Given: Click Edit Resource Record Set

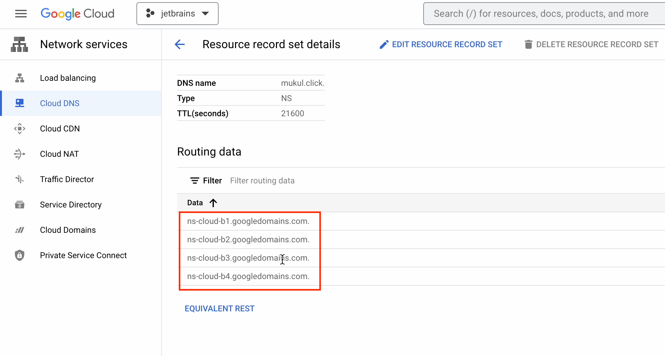Looking at the screenshot, I should tap(441, 44).
